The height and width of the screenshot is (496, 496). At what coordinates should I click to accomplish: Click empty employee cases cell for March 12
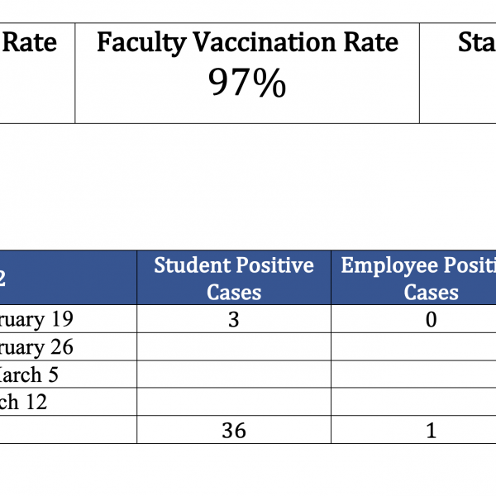[413, 402]
